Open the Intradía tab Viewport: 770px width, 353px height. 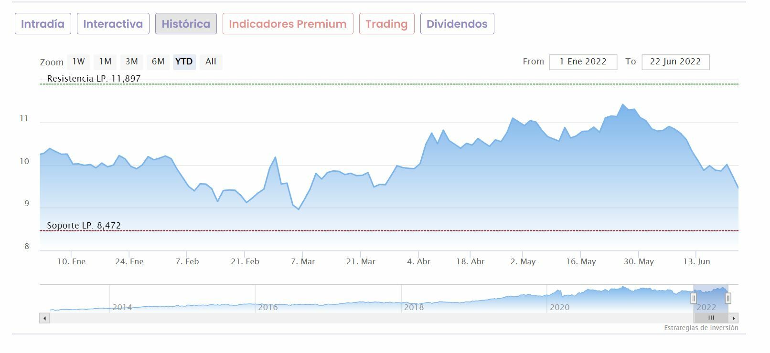[x=43, y=24]
